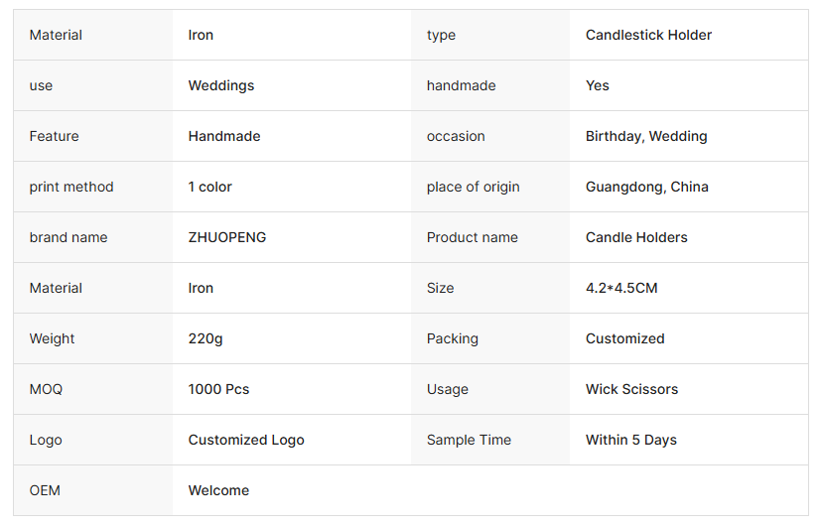The height and width of the screenshot is (527, 823).
Task: Click the '220g' weight value
Action: pyautogui.click(x=206, y=338)
